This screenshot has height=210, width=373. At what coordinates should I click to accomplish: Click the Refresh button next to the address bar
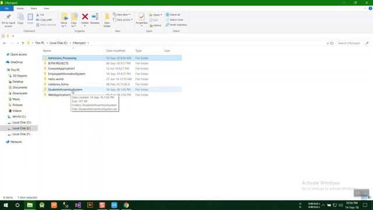(x=332, y=43)
